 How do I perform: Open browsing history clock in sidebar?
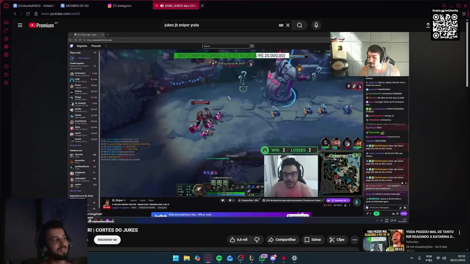6,67
